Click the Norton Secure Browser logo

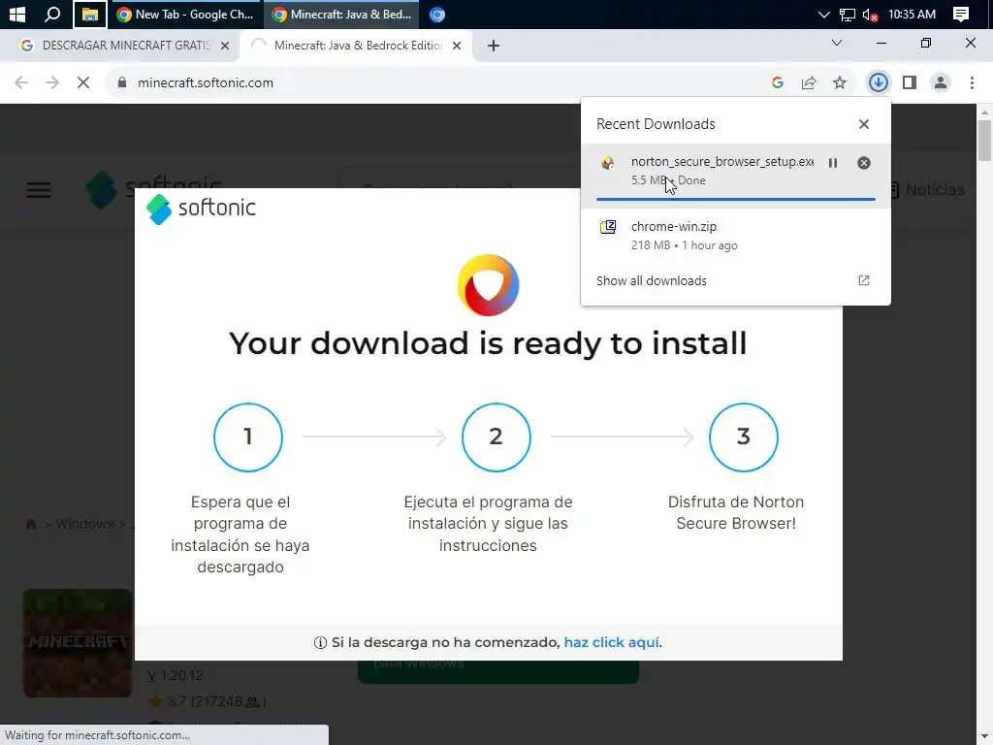click(x=489, y=285)
